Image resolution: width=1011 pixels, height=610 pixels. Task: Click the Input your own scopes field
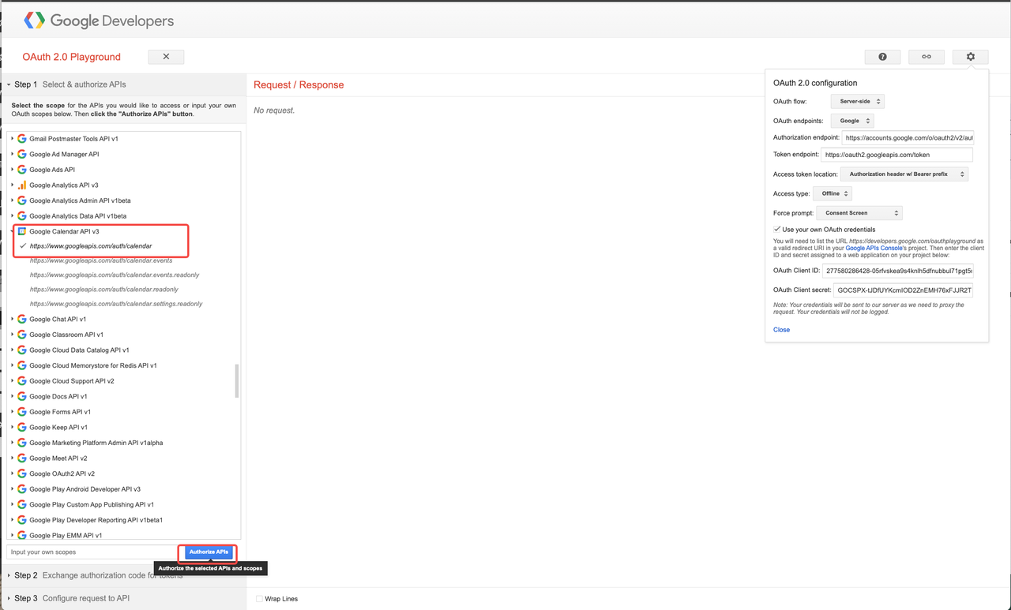point(92,552)
